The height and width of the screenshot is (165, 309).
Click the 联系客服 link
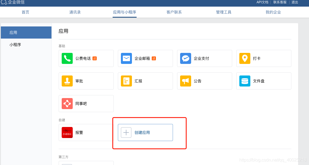(x=280, y=2)
